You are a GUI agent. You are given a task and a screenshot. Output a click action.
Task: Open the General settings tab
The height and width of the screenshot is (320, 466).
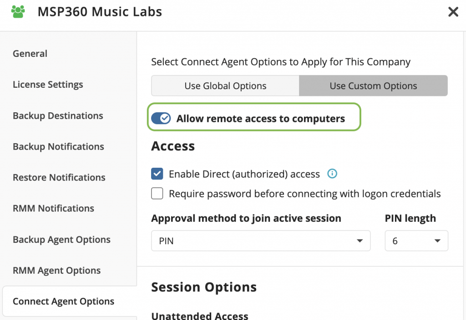point(30,54)
